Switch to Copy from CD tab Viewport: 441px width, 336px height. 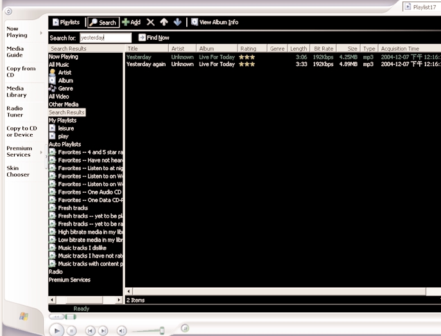[x=21, y=72]
